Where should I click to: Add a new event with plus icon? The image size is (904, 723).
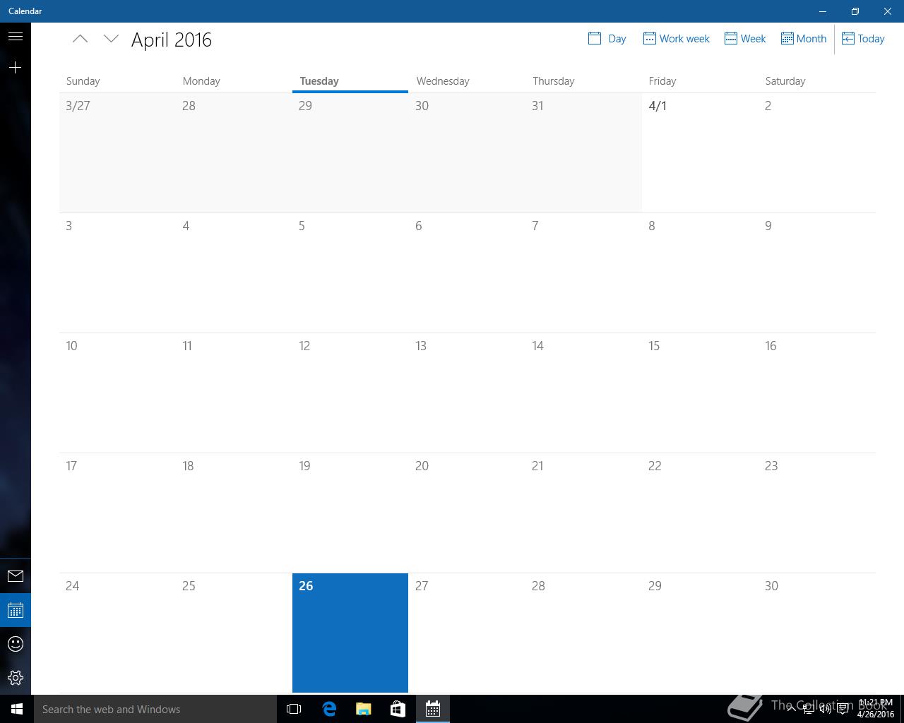[16, 67]
